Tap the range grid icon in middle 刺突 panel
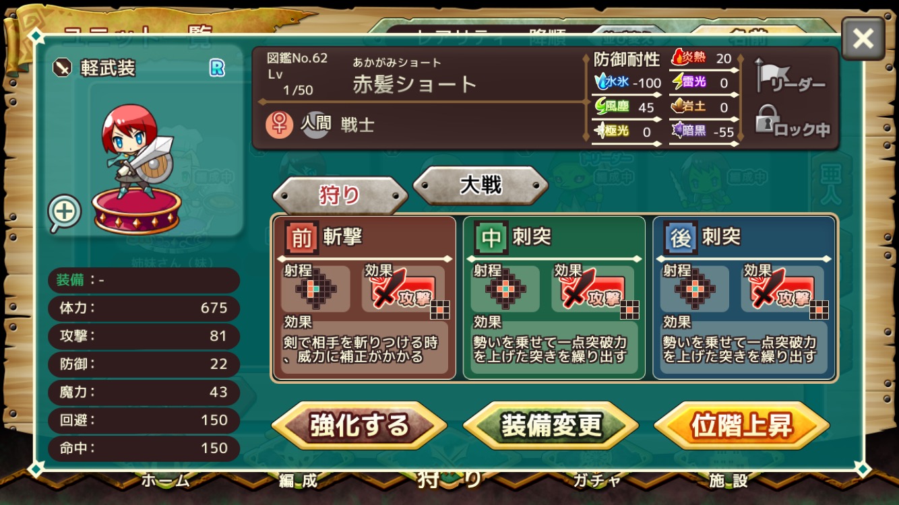This screenshot has height=505, width=899. [505, 290]
